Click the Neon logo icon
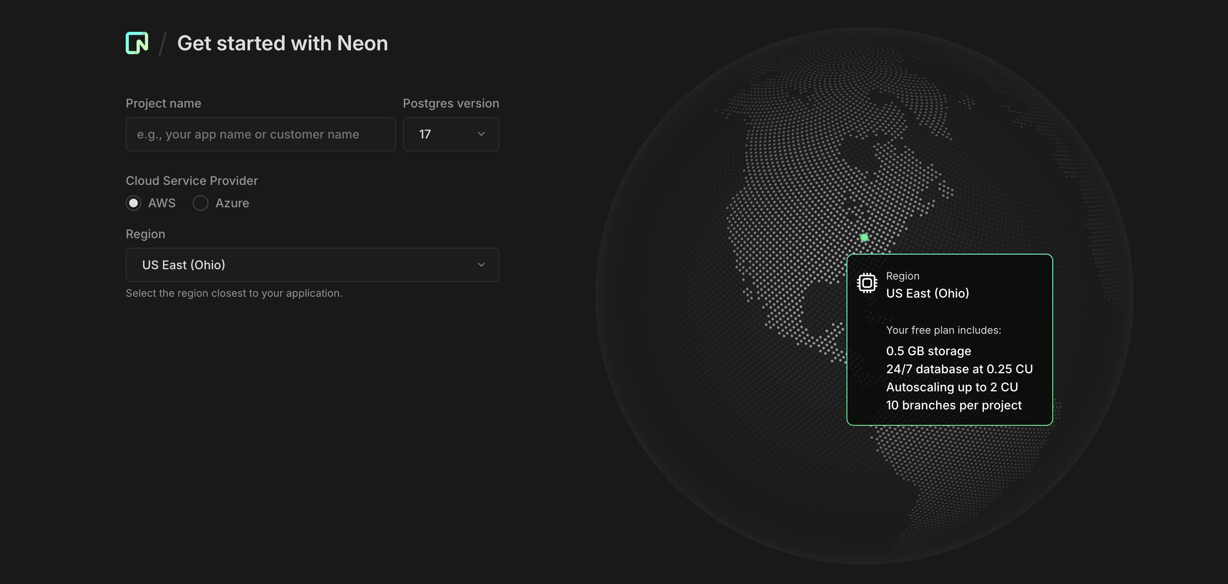The height and width of the screenshot is (584, 1228). 137,43
